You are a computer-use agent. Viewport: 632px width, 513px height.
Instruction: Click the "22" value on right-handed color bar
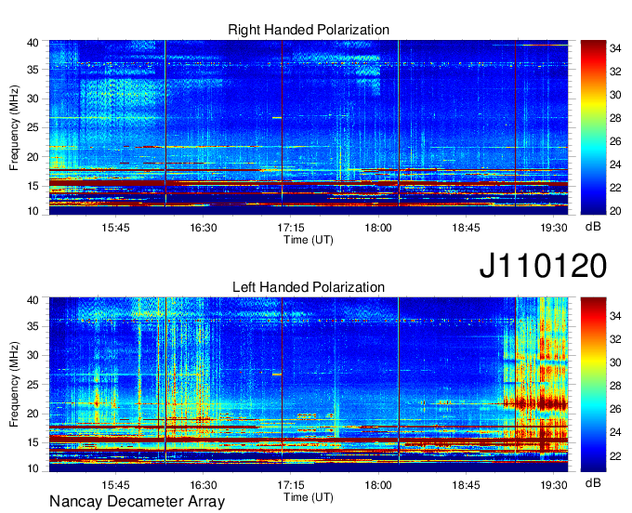pyautogui.click(x=615, y=188)
